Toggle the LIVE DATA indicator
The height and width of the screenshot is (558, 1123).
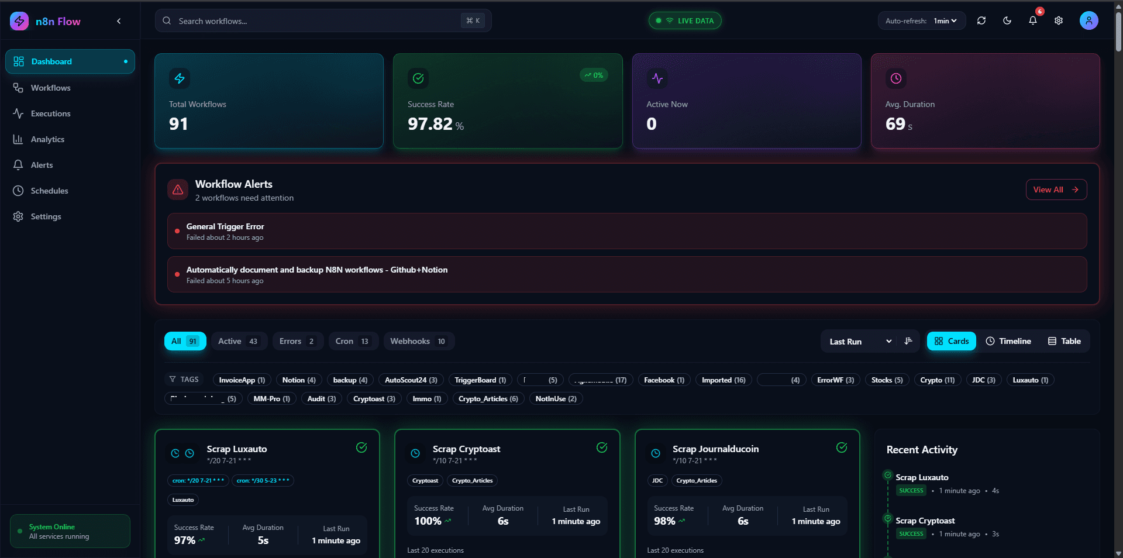(684, 20)
